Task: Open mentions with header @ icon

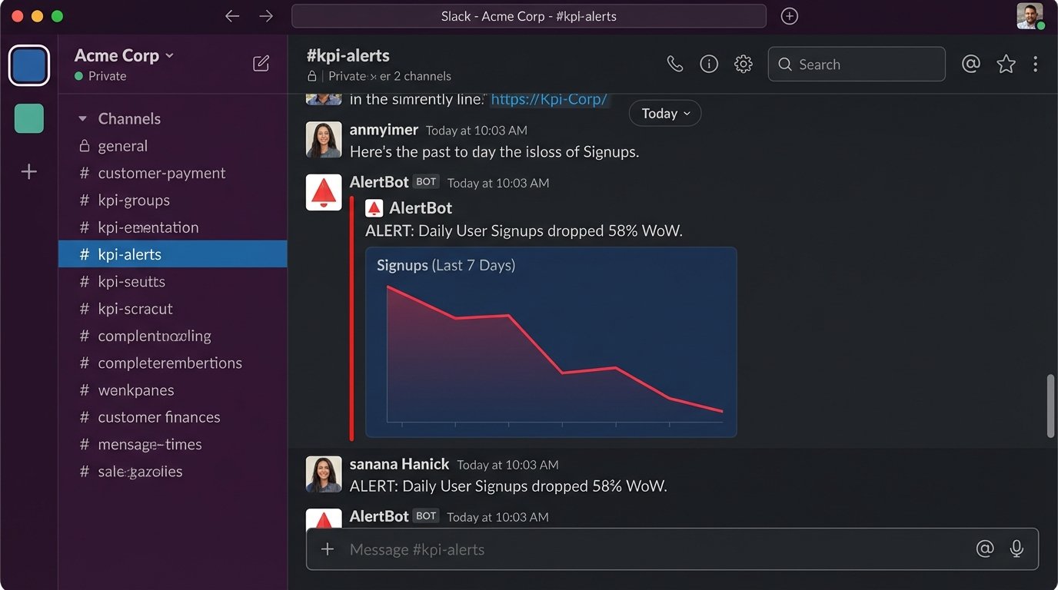Action: [971, 65]
